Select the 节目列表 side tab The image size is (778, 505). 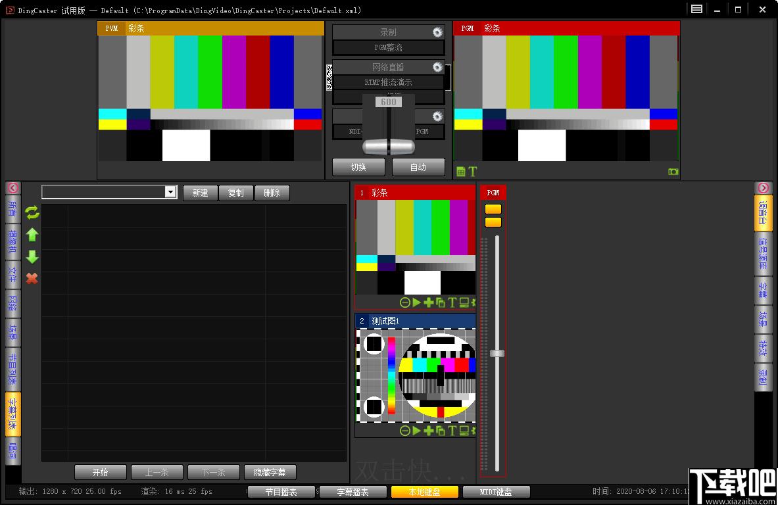click(13, 370)
